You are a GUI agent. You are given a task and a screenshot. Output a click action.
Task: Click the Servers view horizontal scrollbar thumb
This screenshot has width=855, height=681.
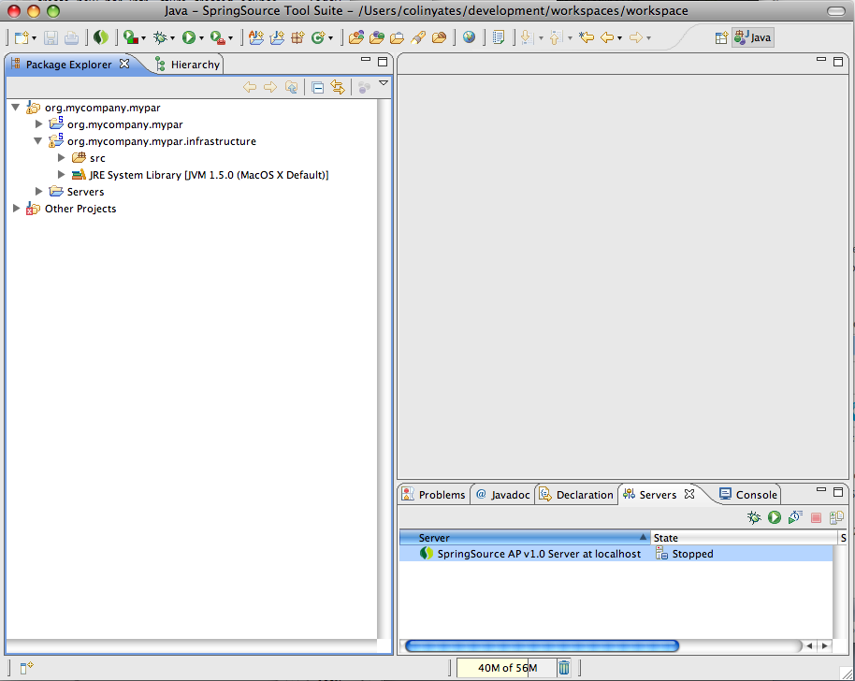tap(542, 646)
